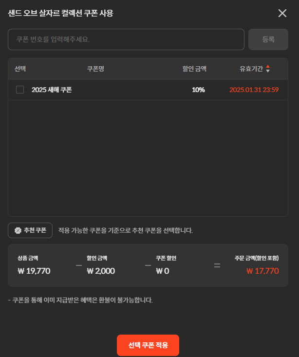
Task: Click the 유효기간 column header
Action: 251,69
